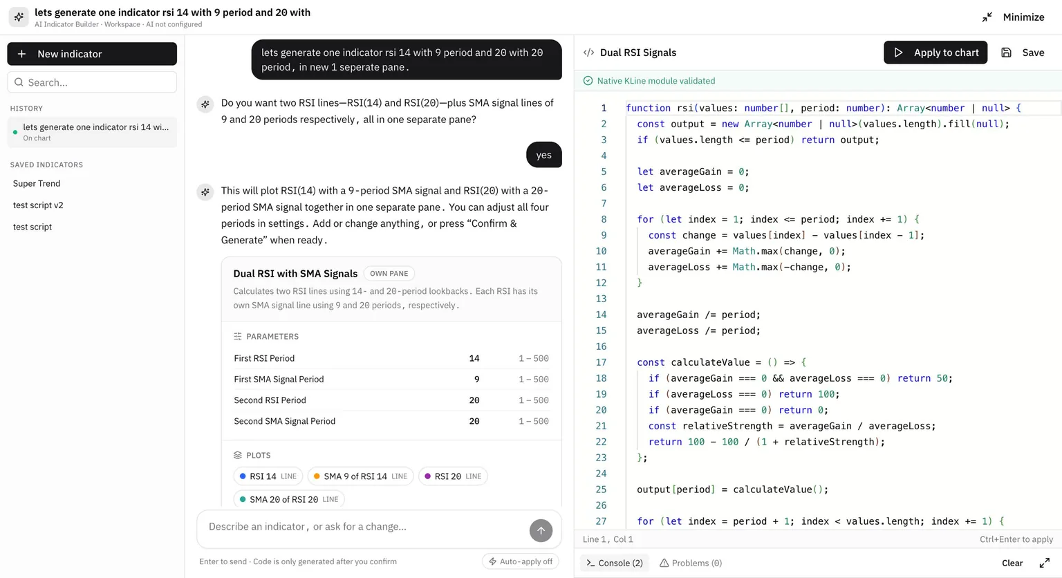Click the OWN PANE badge

point(389,274)
